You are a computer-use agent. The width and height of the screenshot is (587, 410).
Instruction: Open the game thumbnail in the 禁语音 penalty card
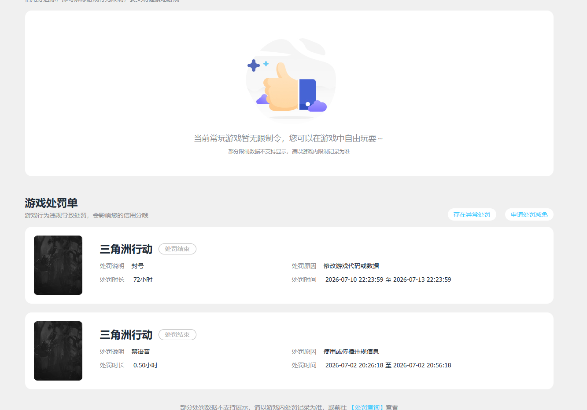(58, 351)
